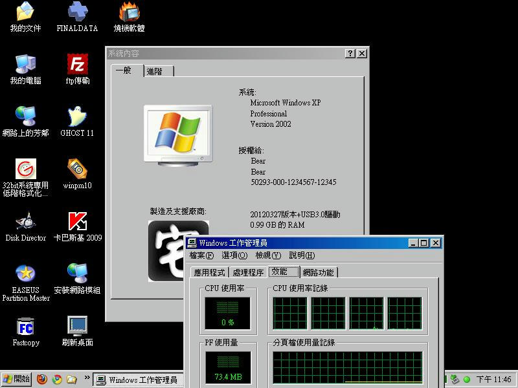This screenshot has width=518, height=388.
Task: Switch to the 處理程序 tab
Action: [x=248, y=273]
